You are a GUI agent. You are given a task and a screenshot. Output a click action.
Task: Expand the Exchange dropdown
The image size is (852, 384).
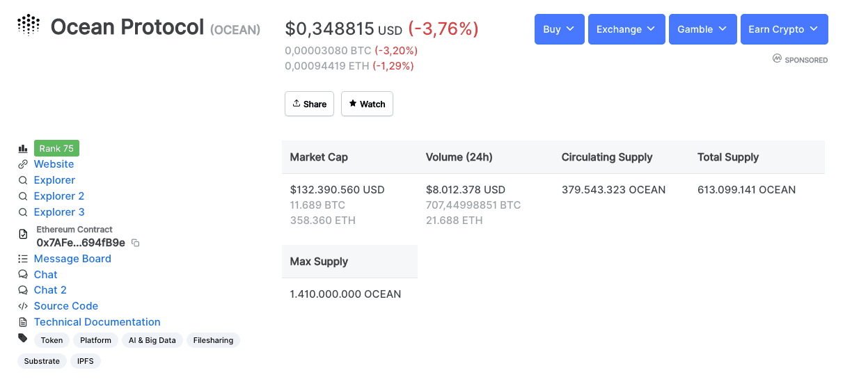[x=626, y=29]
